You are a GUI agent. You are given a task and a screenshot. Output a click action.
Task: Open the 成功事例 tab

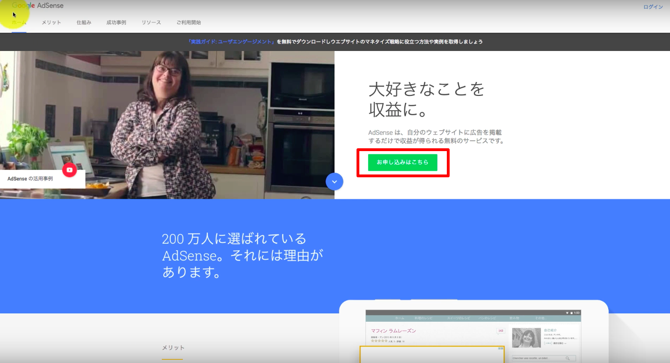click(x=116, y=22)
